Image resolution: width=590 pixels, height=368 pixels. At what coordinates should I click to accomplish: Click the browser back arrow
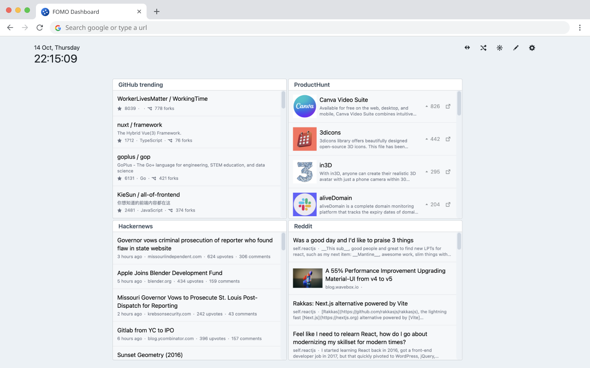coord(10,28)
